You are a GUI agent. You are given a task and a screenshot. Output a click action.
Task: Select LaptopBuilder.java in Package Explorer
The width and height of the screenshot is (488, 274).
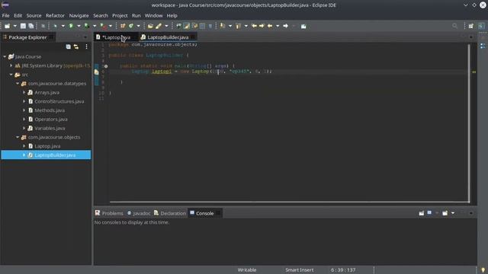tap(46, 155)
